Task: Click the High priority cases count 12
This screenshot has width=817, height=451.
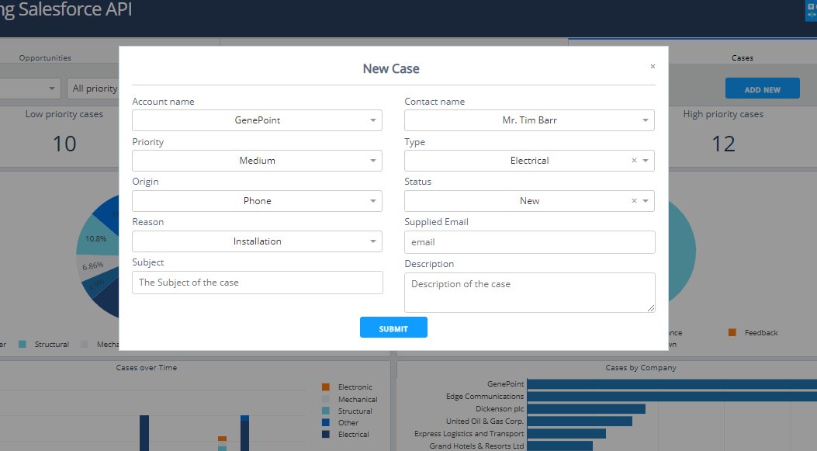Action: tap(723, 144)
